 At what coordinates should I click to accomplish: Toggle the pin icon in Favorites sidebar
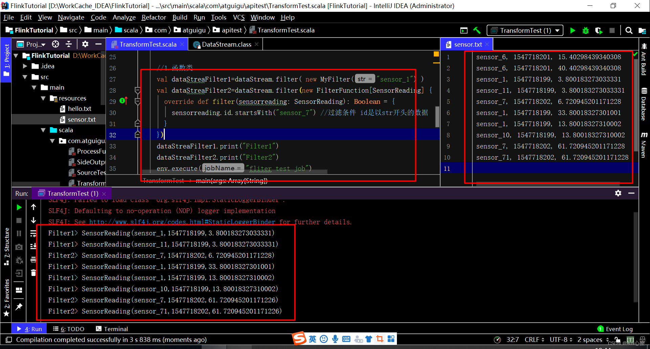(19, 306)
